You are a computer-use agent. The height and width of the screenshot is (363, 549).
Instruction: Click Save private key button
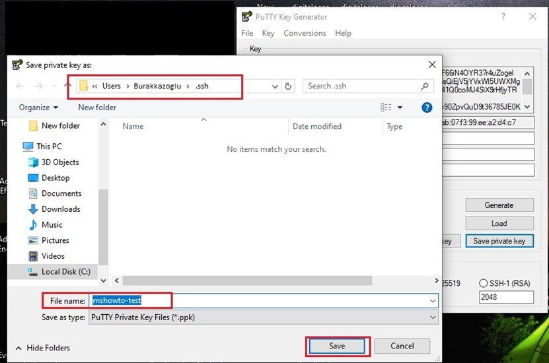click(x=499, y=241)
